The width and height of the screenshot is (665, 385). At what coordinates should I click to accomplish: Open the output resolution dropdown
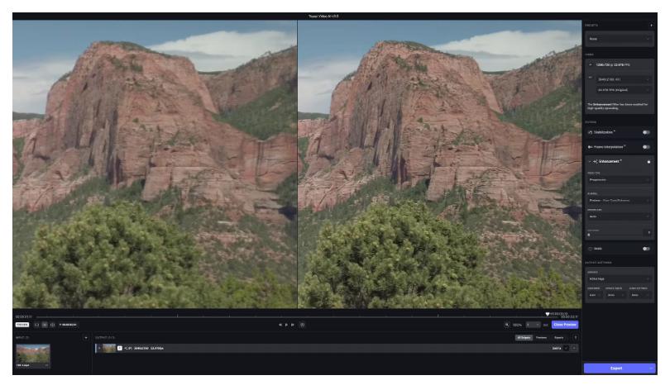click(622, 79)
